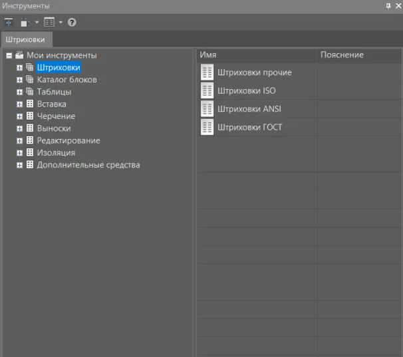Open dropdown arrow beside the table view icon

point(61,23)
